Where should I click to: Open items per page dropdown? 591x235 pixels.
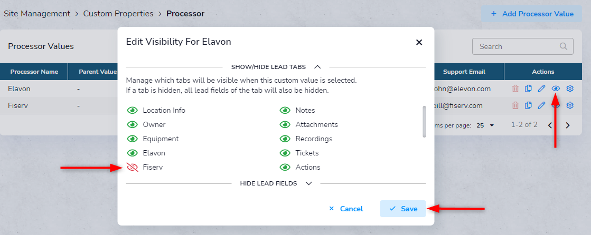click(485, 125)
